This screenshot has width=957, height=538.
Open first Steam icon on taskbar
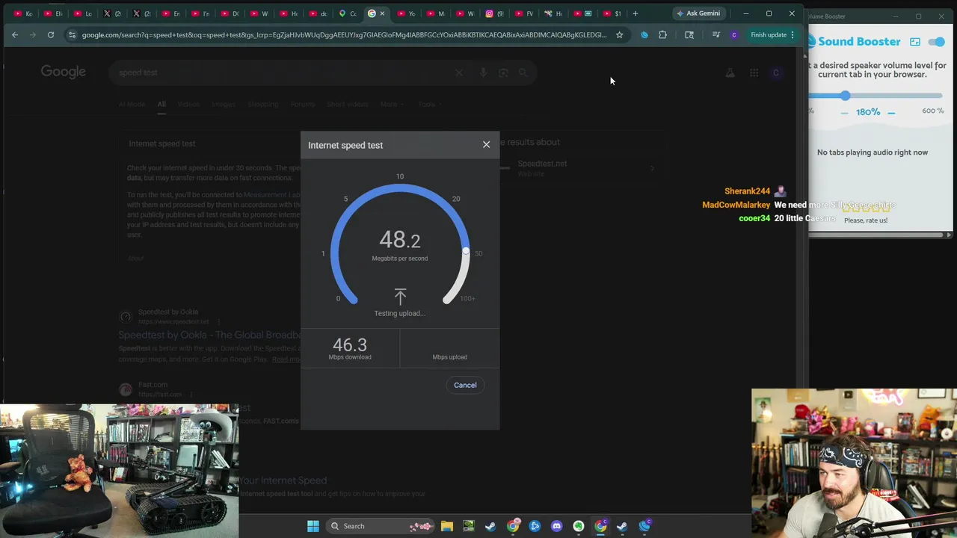(490, 526)
